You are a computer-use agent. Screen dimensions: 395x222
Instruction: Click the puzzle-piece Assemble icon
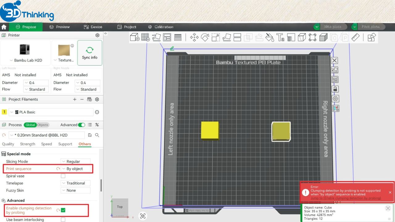pyautogui.click(x=372, y=38)
